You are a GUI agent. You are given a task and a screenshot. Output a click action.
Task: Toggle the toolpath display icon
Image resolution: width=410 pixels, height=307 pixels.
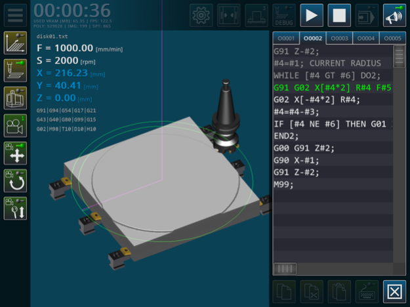[x=15, y=43]
